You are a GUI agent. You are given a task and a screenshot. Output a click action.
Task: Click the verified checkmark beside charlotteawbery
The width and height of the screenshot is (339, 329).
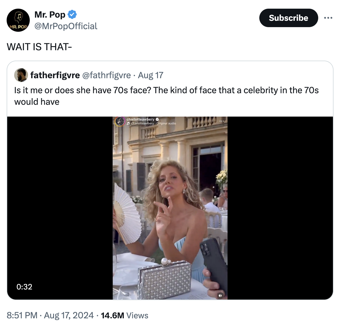coord(157,119)
